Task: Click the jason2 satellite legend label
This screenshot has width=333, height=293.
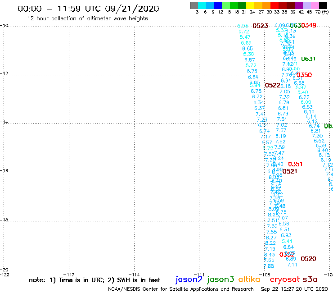Action: (x=189, y=279)
